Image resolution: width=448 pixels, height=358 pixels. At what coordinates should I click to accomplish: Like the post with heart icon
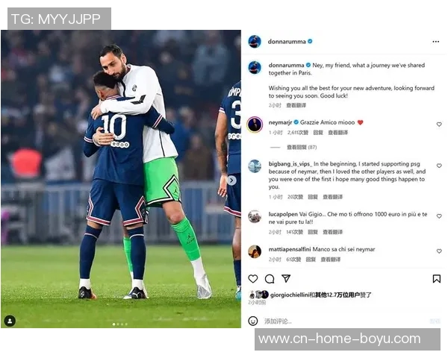[x=253, y=279]
